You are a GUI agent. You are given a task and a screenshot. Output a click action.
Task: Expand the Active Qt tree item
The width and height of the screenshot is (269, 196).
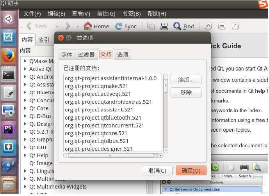point(25,69)
